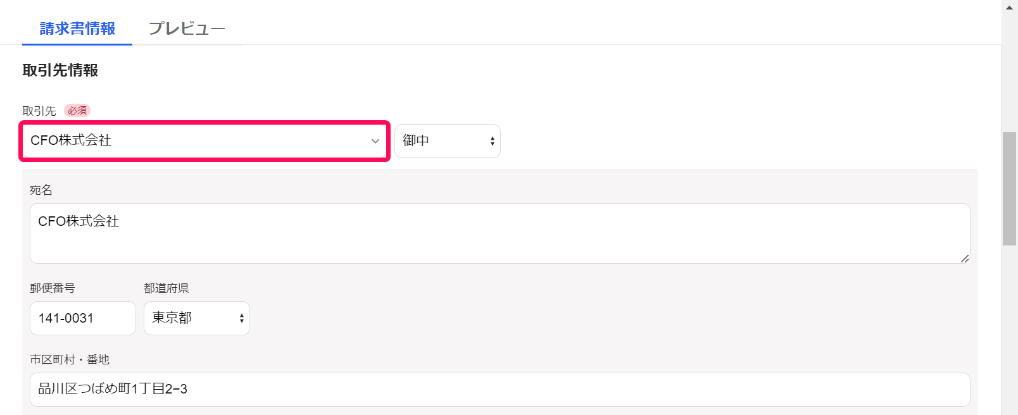Click the red 必須 badge
The image size is (1018, 415).
click(x=77, y=111)
